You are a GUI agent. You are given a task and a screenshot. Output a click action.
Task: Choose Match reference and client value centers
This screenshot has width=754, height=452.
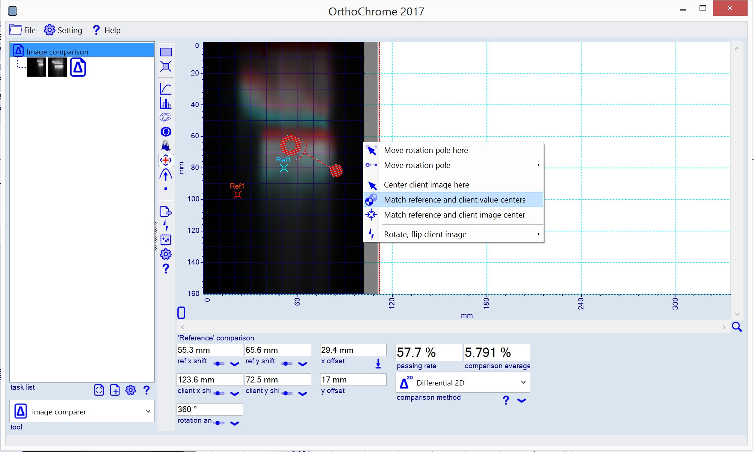(454, 200)
